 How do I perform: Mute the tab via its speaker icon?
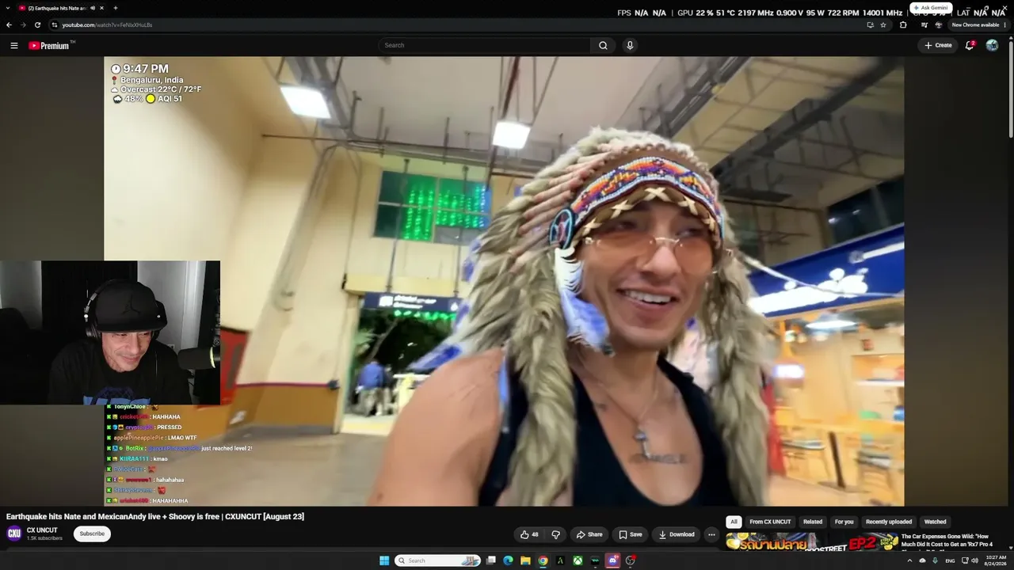coord(93,8)
